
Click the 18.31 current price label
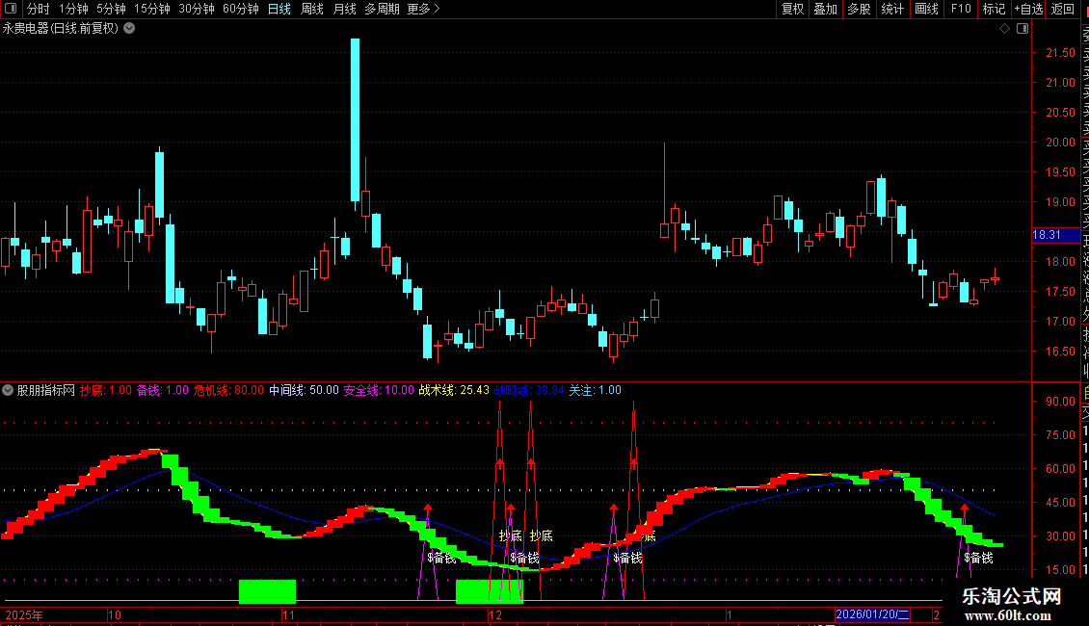tap(1055, 235)
